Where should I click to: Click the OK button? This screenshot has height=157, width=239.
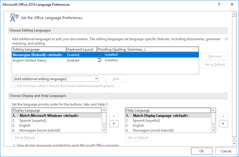pos(201,151)
